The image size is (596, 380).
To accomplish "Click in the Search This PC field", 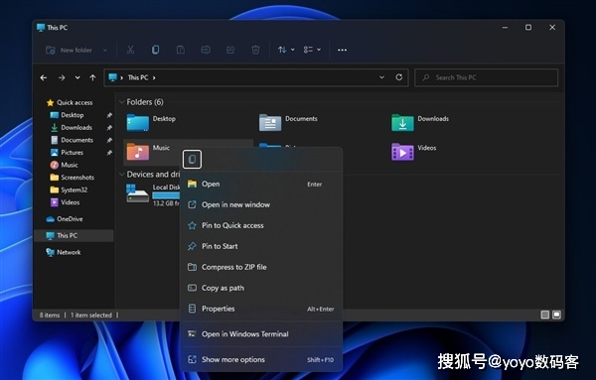I will click(x=486, y=77).
